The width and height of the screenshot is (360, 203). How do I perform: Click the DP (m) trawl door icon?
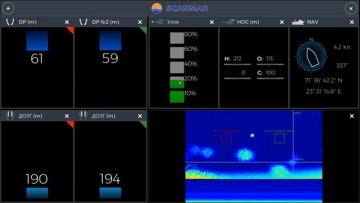click(10, 22)
